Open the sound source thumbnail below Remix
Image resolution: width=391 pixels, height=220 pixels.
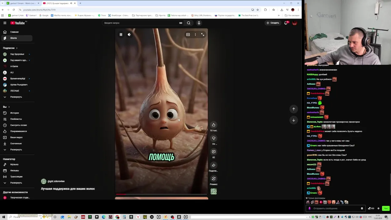pyautogui.click(x=214, y=191)
